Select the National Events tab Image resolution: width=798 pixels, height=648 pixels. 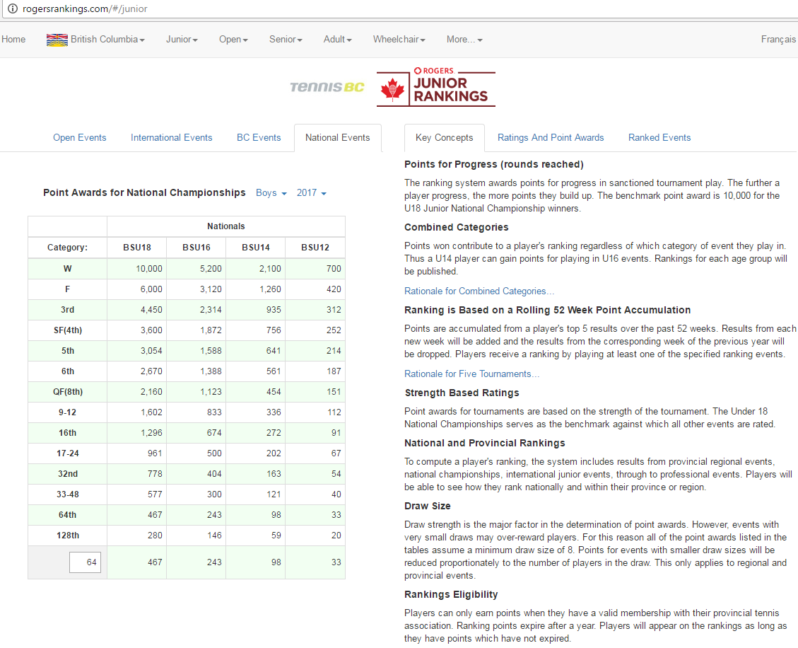click(337, 137)
